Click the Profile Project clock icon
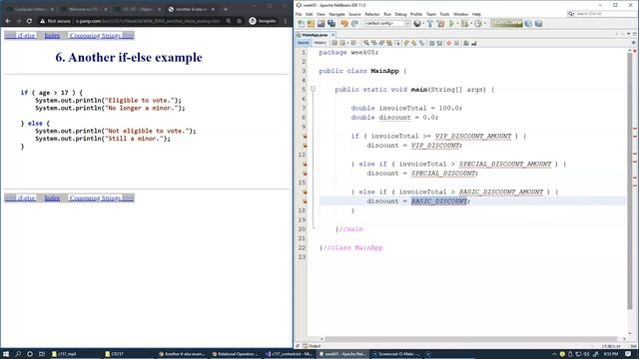Image resolution: width=639 pixels, height=359 pixels. [478, 24]
